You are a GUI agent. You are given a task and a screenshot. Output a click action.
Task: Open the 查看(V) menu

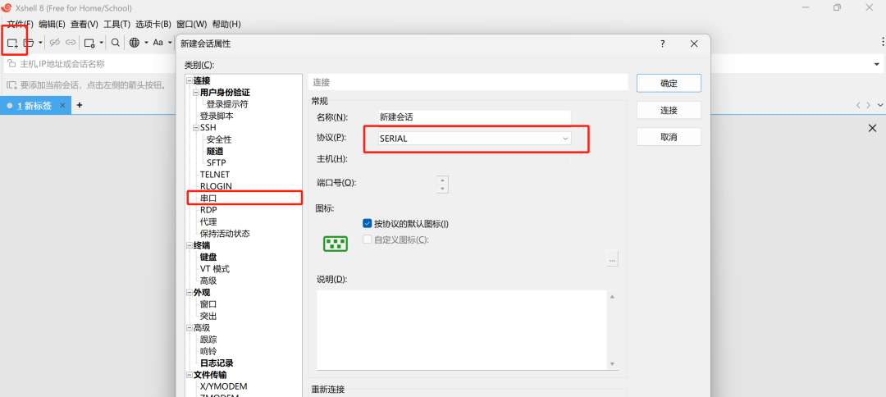84,25
